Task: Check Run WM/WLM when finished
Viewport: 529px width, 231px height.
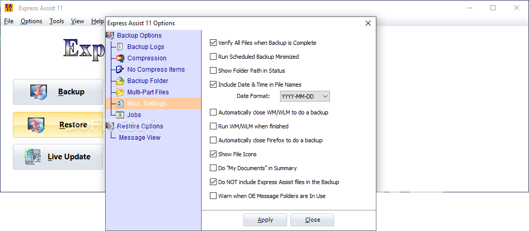Action: [213, 126]
